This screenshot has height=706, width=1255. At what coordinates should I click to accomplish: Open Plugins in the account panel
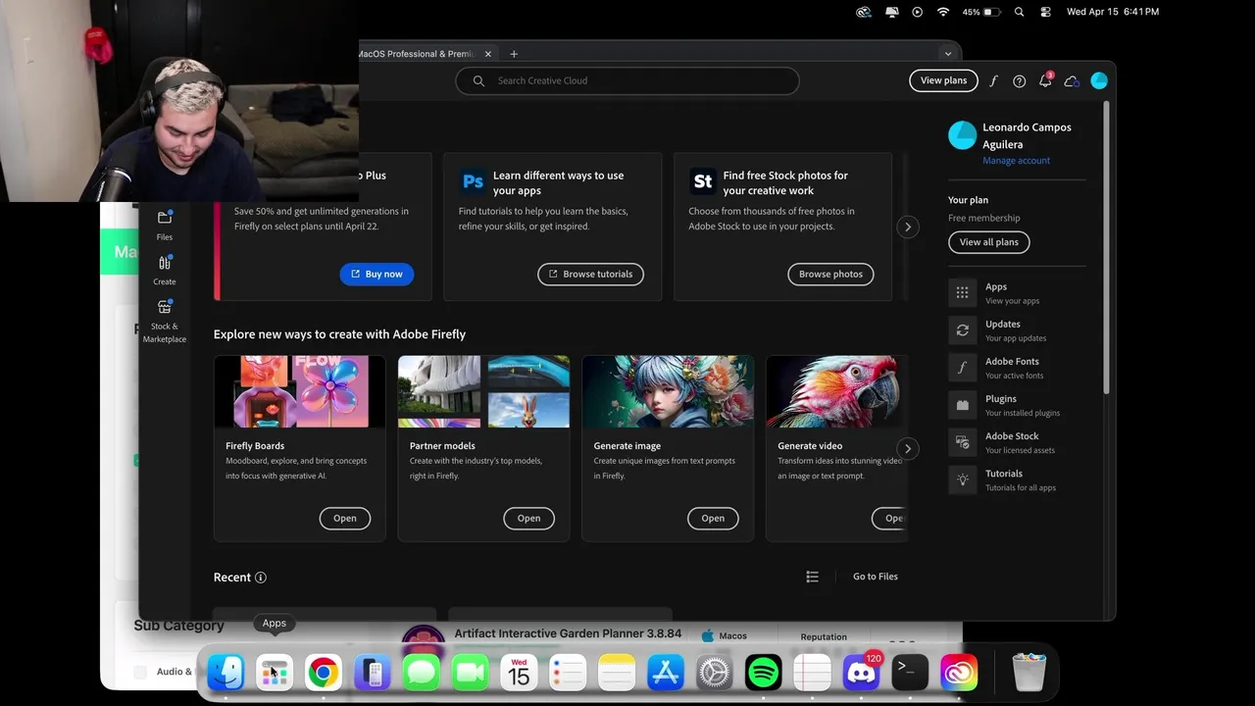coord(1016,405)
